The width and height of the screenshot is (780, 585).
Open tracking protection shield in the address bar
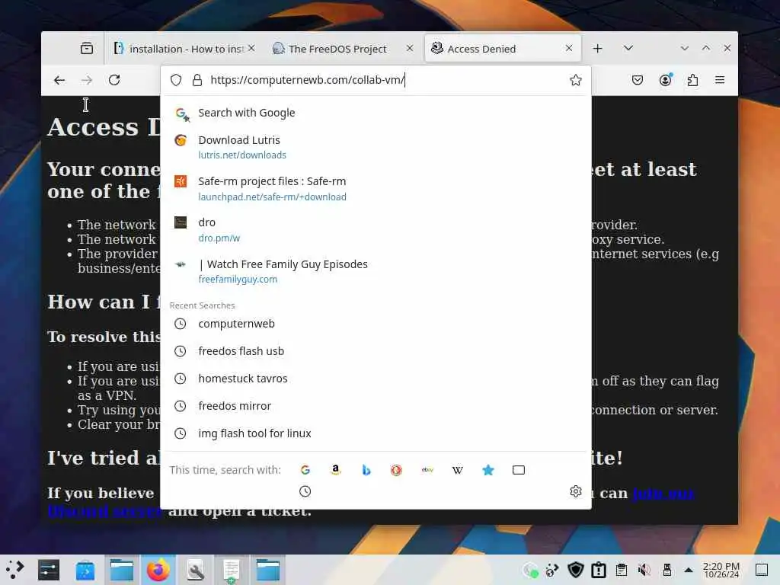pos(176,80)
